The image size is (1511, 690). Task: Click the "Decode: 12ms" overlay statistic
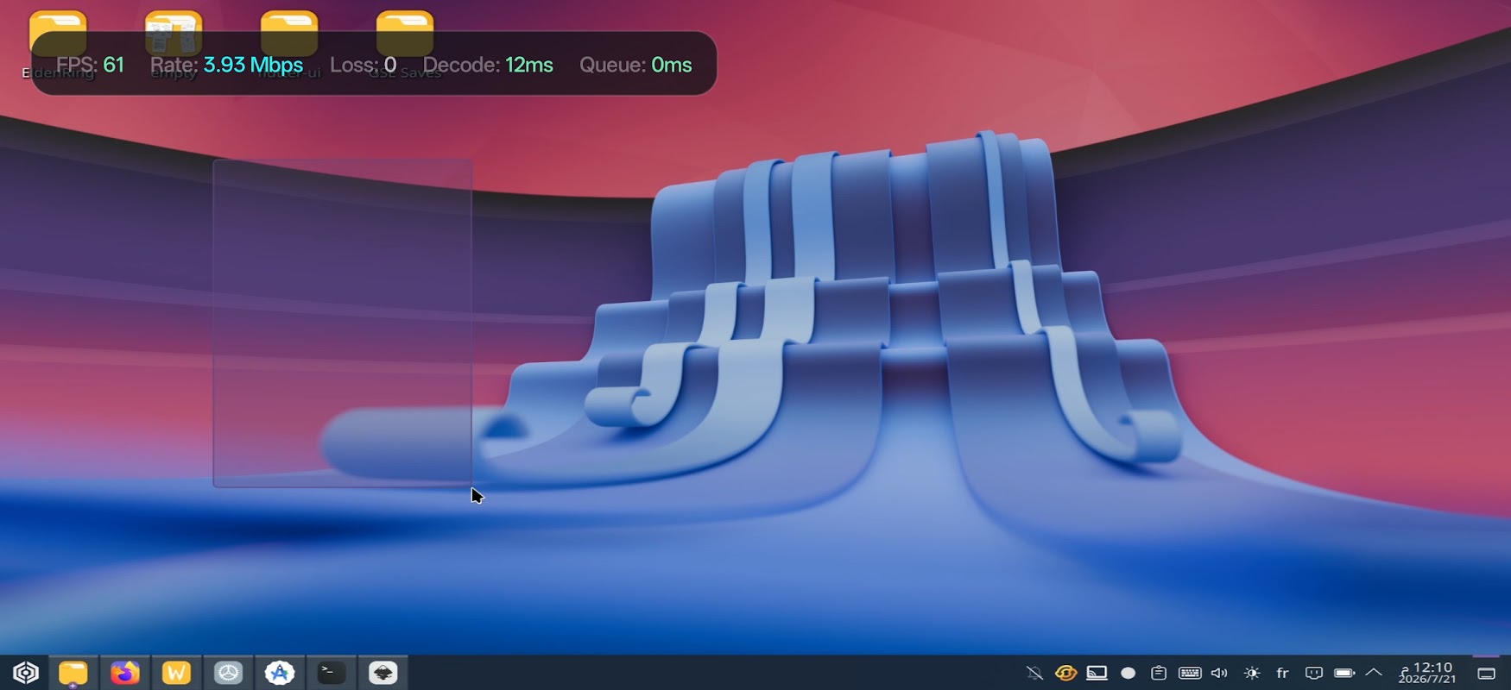488,65
